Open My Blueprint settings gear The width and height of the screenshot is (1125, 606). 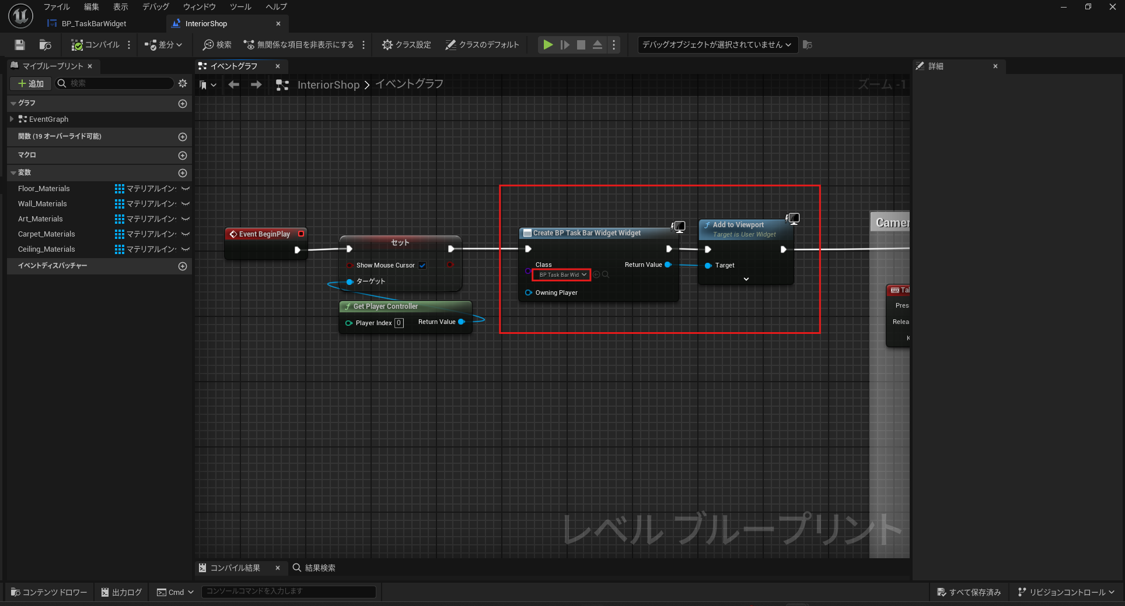[183, 83]
